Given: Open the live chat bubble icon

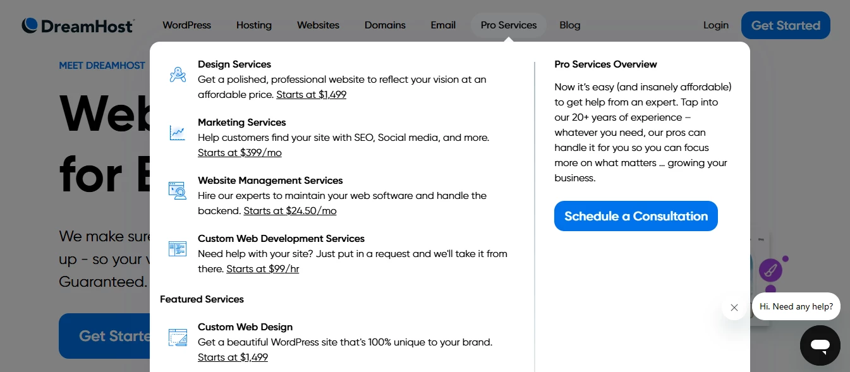Looking at the screenshot, I should coord(820,345).
